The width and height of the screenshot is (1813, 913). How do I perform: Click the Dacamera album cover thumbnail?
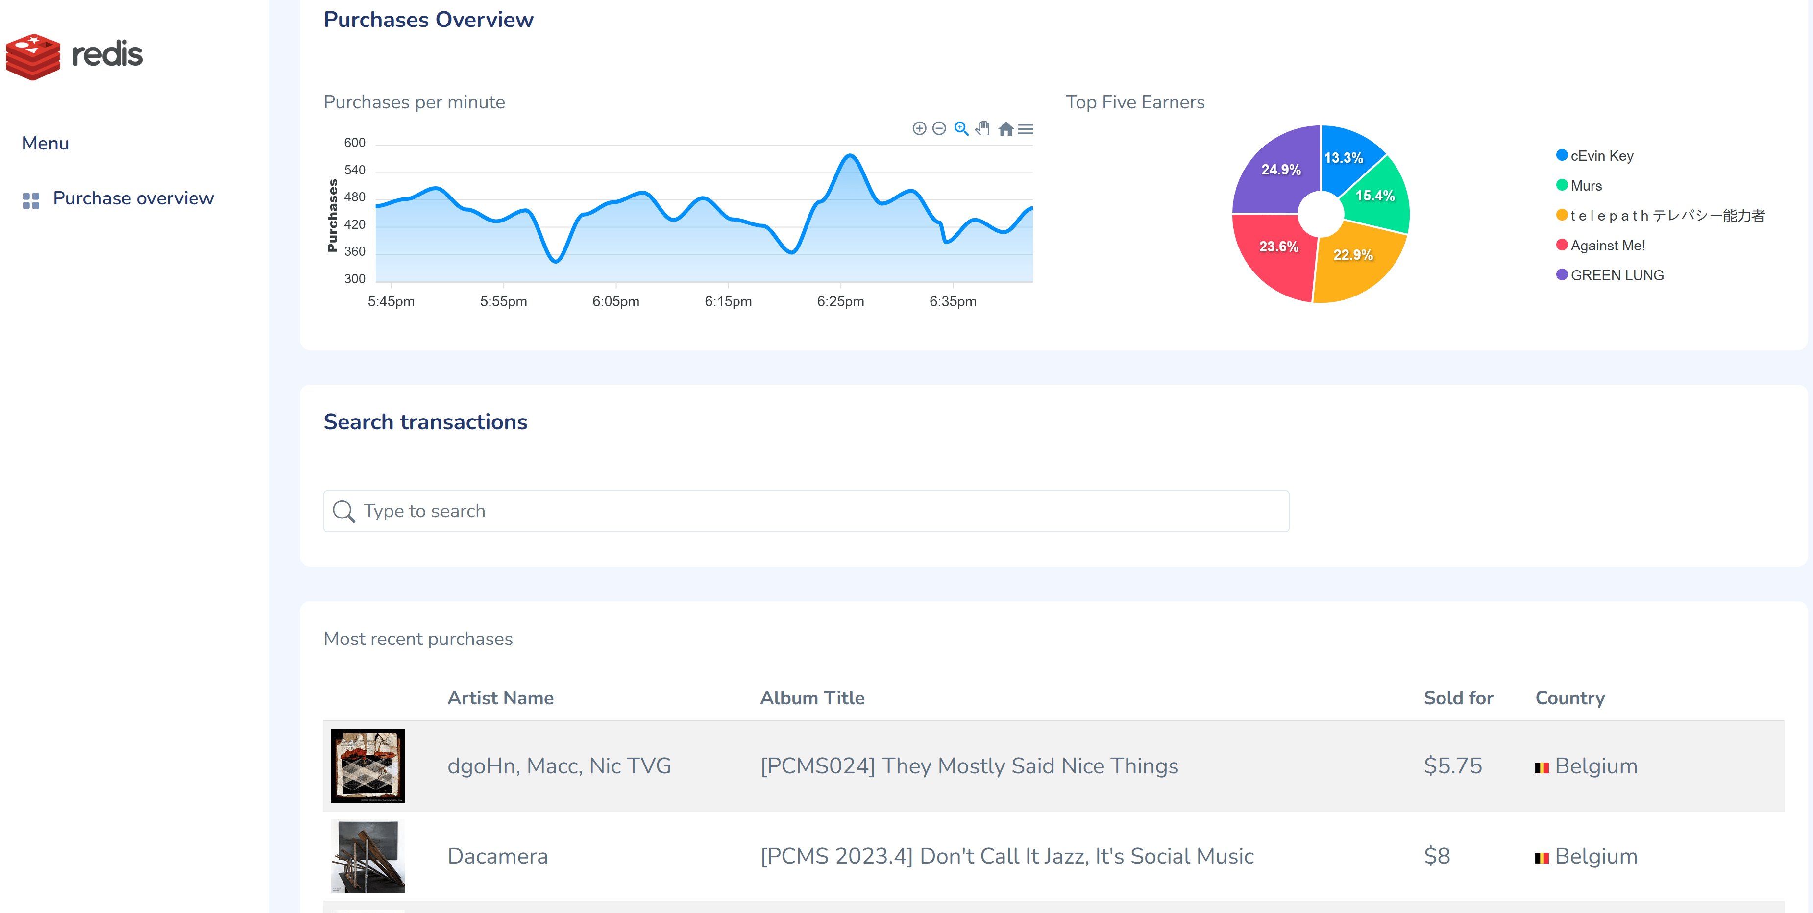[x=367, y=856]
